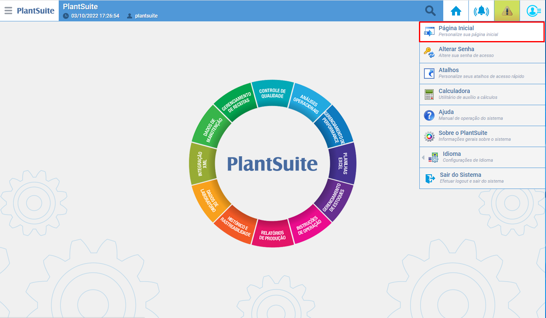Select Alterar Senha menu entry
This screenshot has height=318, width=546.
482,53
